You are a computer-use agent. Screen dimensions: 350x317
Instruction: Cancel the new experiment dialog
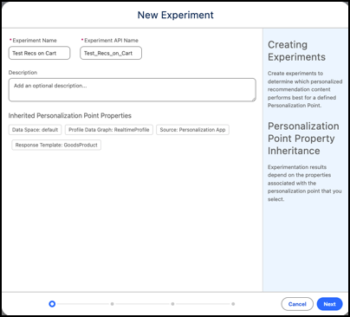[x=297, y=304]
